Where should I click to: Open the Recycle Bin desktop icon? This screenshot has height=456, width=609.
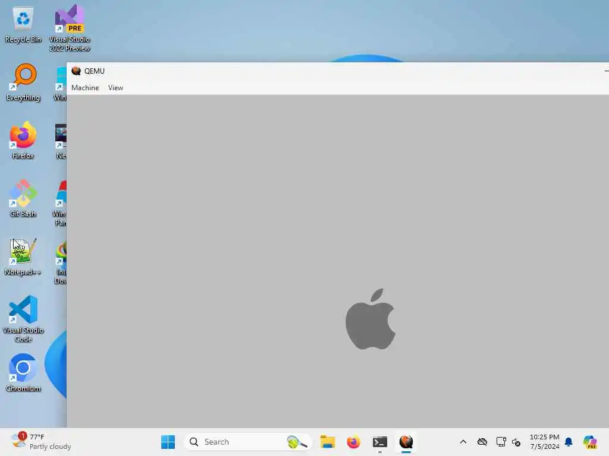[23, 25]
